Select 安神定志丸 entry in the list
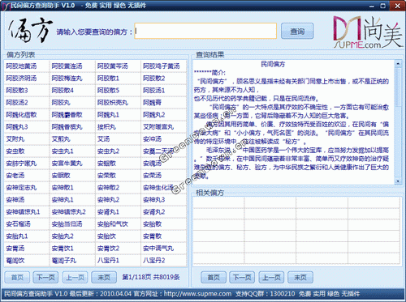Viewport: 406px width, 302px height. pyautogui.click(x=21, y=188)
